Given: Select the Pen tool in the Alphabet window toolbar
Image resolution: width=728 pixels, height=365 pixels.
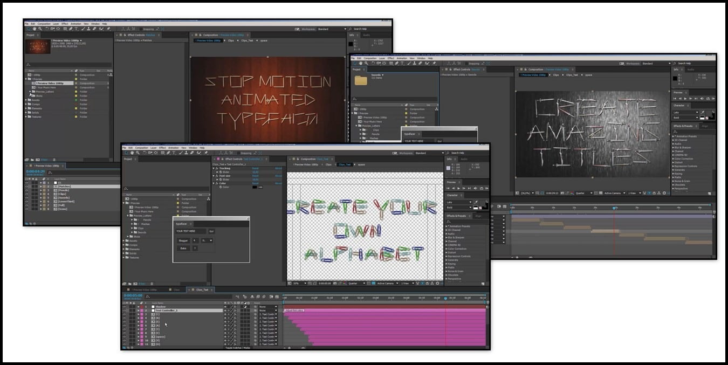Looking at the screenshot, I should point(168,153).
